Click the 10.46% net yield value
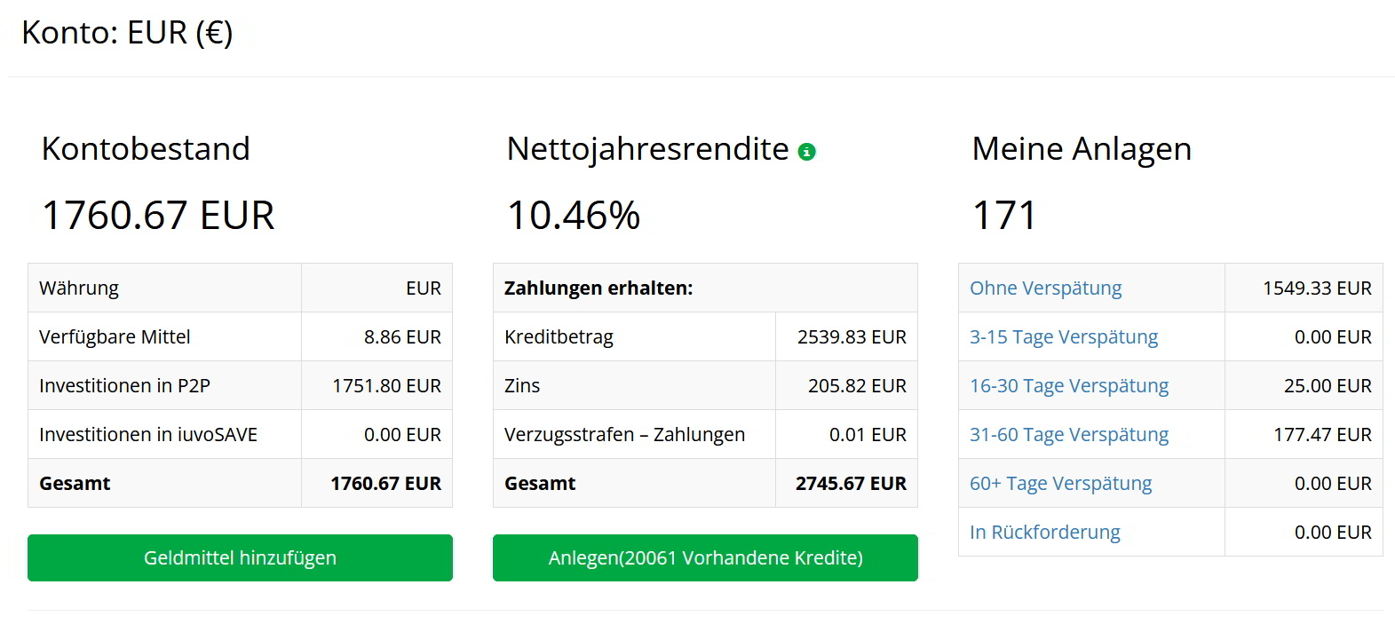This screenshot has height=632, width=1395. [574, 215]
